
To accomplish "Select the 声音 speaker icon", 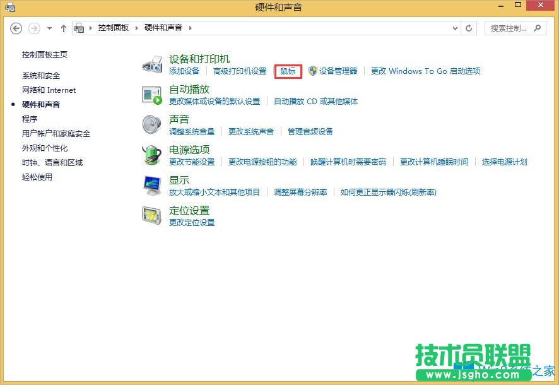I will click(151, 124).
